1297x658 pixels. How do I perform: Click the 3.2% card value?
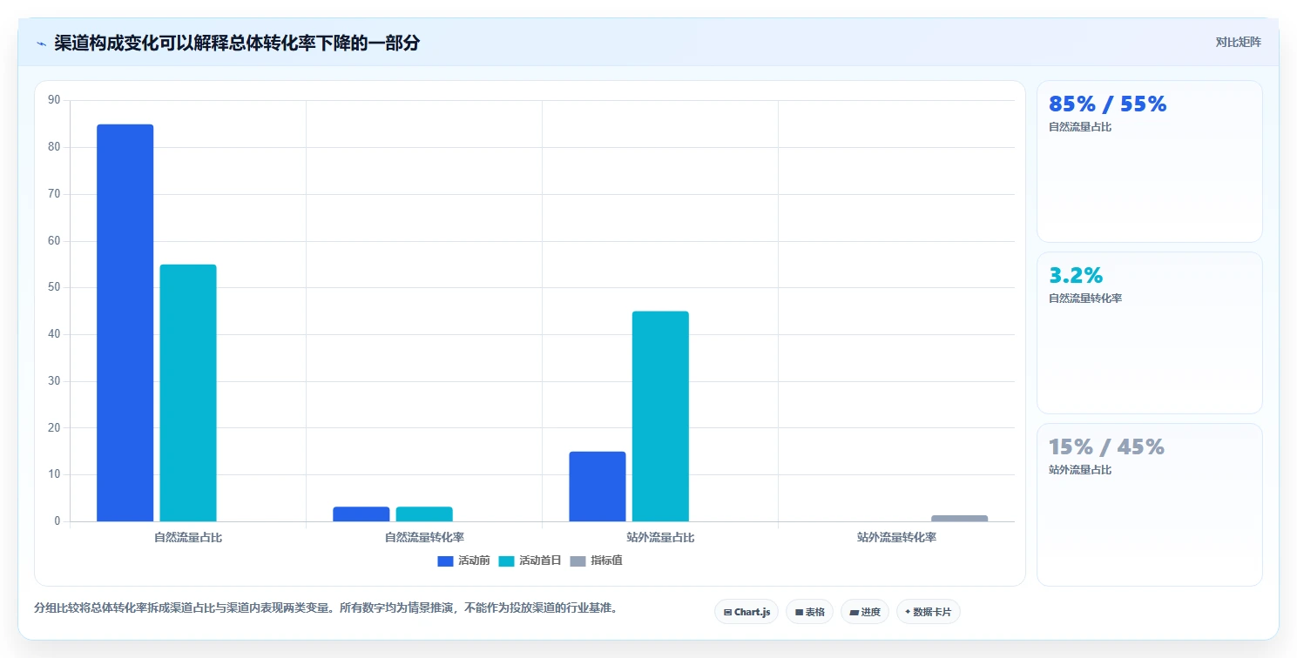(1076, 276)
